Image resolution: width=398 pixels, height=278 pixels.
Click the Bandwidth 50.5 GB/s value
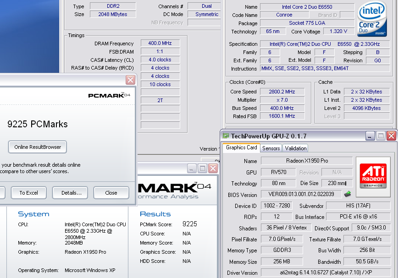pos(367,261)
